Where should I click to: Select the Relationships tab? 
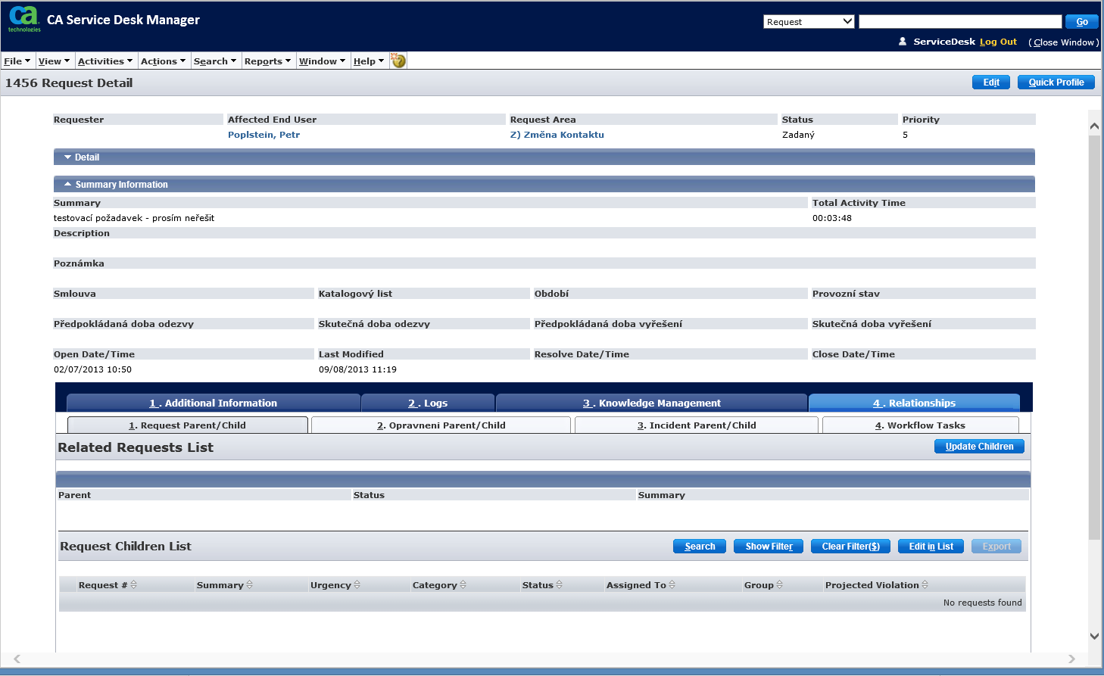click(x=914, y=403)
